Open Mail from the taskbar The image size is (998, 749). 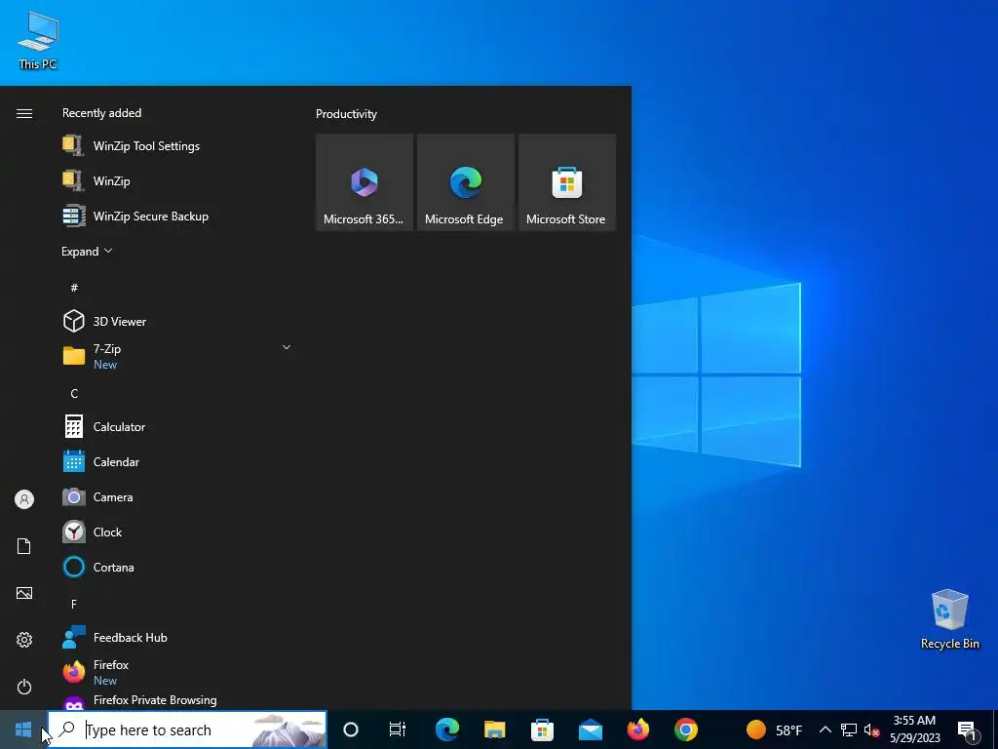point(590,729)
